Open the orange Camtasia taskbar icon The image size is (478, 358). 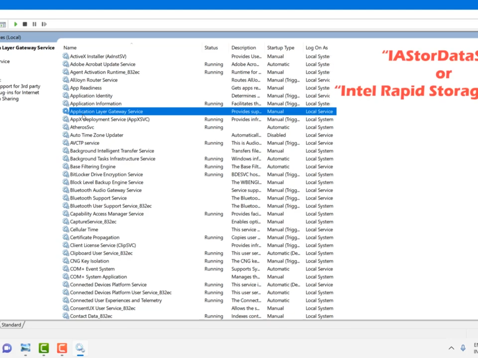point(62,348)
